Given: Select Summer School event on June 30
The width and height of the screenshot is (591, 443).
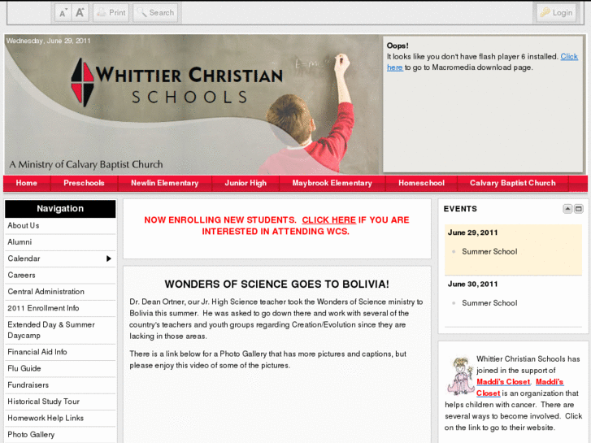Looking at the screenshot, I should pos(489,303).
